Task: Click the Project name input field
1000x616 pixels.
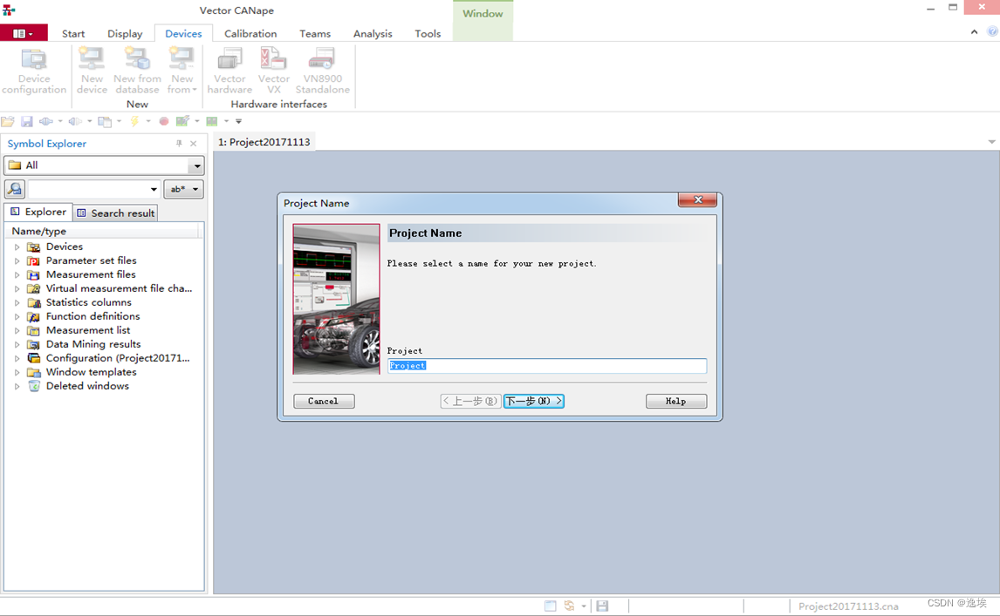Action: pos(547,366)
